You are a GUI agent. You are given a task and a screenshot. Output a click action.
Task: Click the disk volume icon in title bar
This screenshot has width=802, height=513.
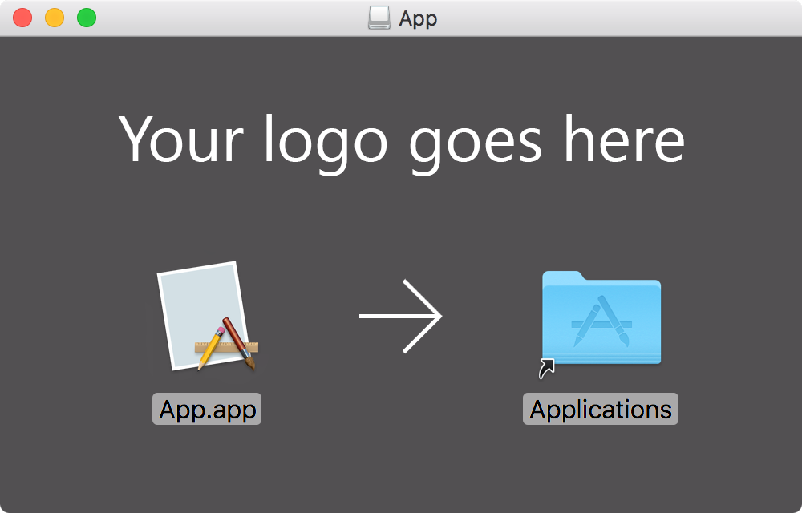379,18
